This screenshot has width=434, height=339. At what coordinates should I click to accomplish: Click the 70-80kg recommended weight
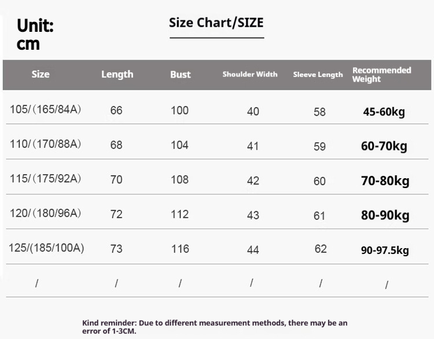[x=385, y=181]
